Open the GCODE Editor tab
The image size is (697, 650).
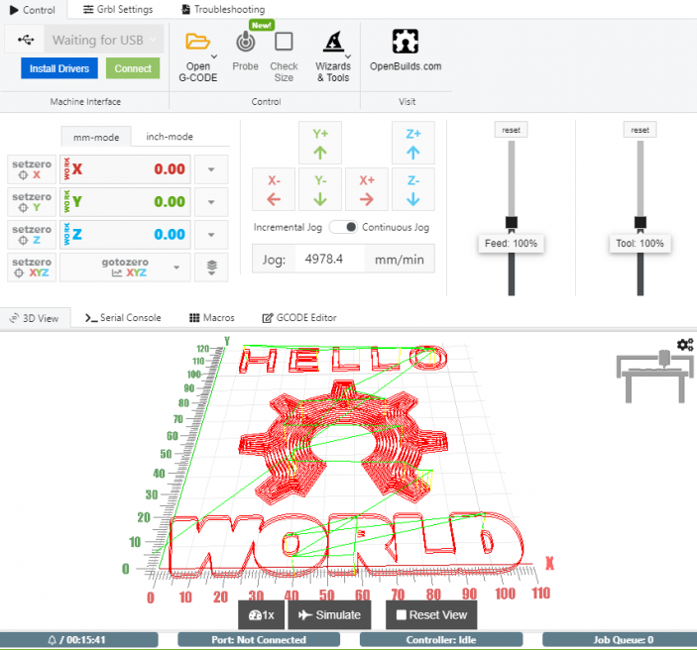pyautogui.click(x=299, y=318)
